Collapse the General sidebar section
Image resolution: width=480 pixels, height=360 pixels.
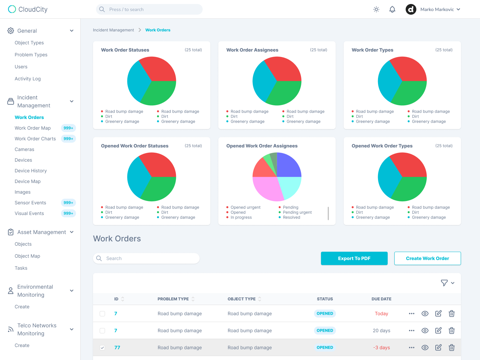(x=72, y=31)
